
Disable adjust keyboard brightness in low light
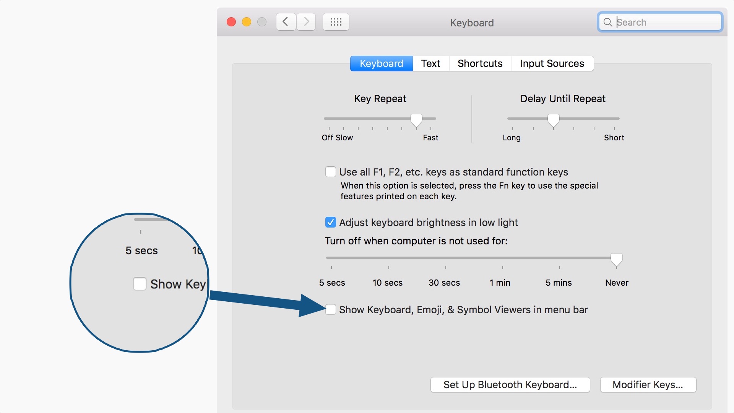pos(330,222)
